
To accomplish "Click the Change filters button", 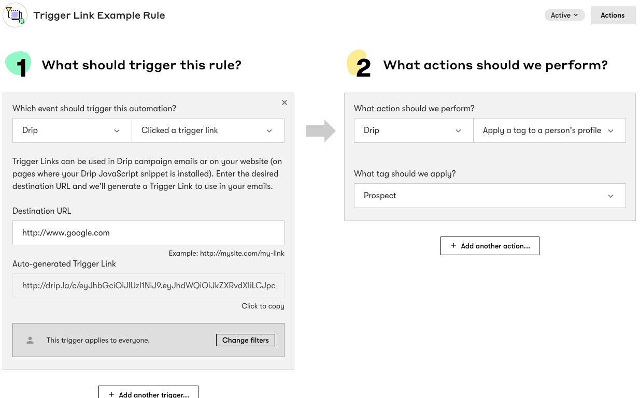I will [246, 340].
